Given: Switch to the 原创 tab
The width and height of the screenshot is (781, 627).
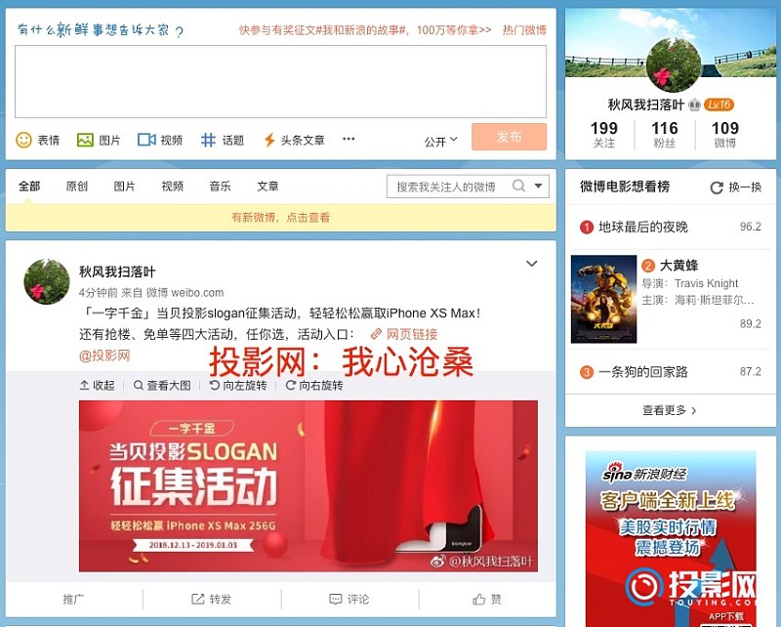Looking at the screenshot, I should 77,187.
